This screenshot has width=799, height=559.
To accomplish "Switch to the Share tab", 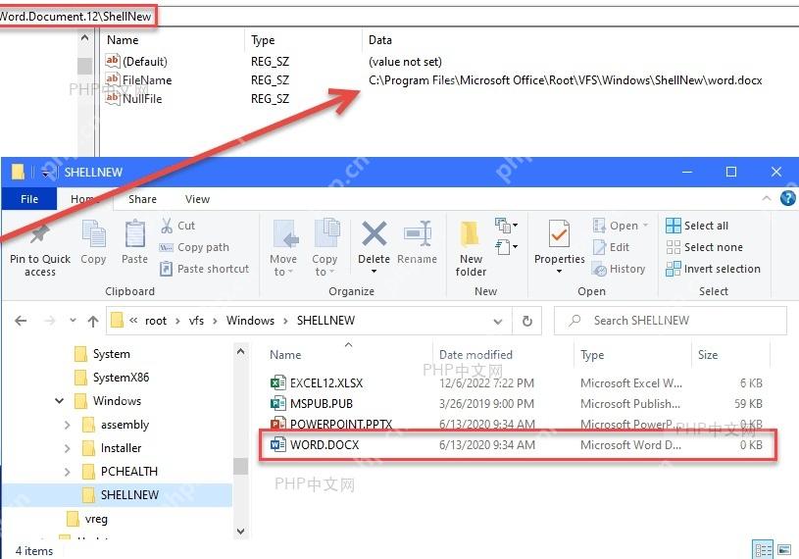I will point(142,199).
